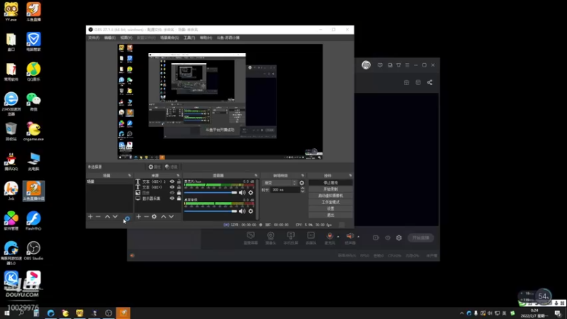
Task: Pop out the scene transitions dock panel
Action: coord(303,175)
